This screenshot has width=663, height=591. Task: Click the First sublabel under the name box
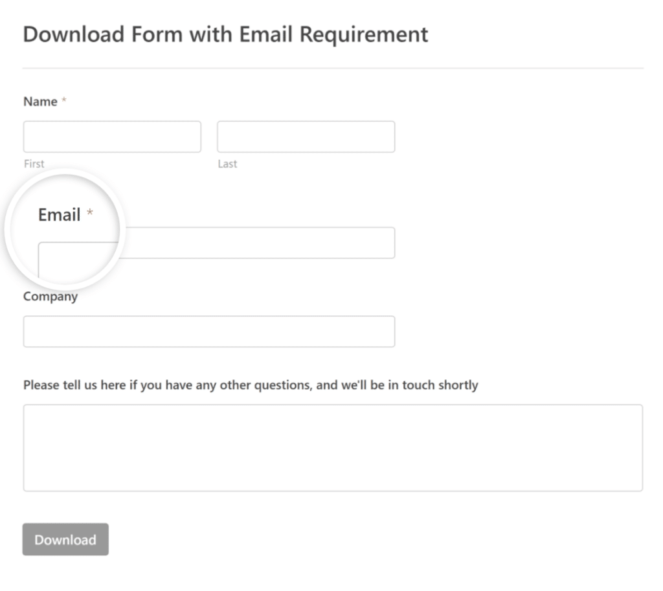[33, 164]
